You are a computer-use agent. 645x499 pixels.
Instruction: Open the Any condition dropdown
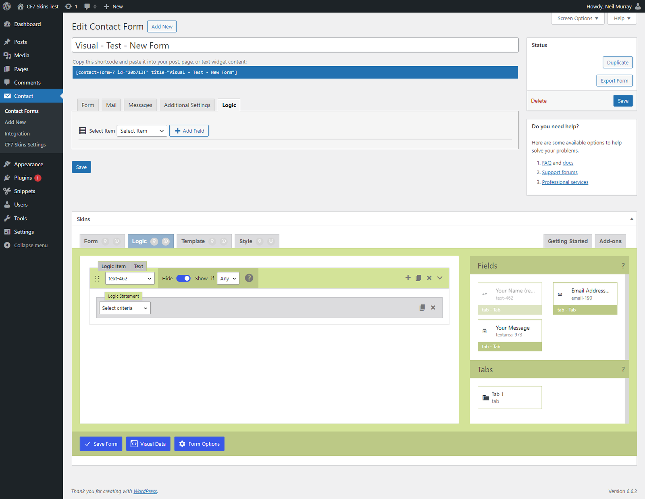[x=228, y=278]
